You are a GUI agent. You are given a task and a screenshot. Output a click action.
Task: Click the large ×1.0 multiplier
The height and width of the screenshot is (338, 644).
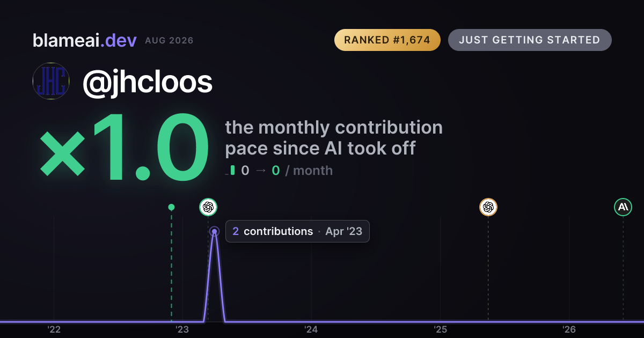coord(124,150)
